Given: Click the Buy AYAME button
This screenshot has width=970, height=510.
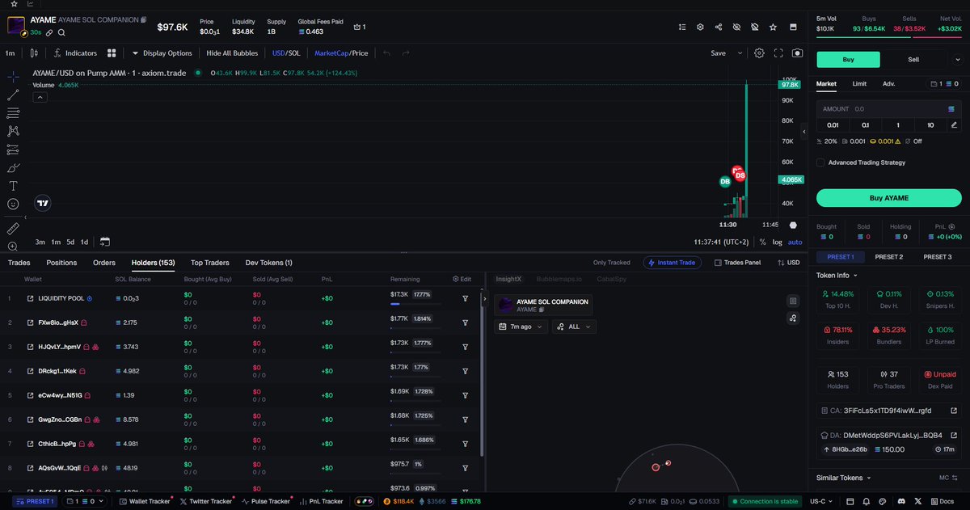Looking at the screenshot, I should 888,198.
